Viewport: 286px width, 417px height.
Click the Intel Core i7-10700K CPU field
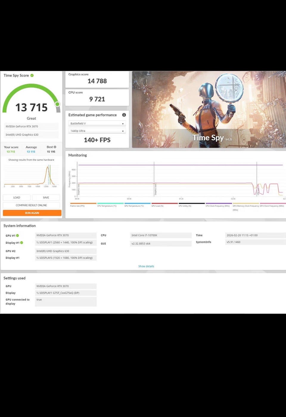pyautogui.click(x=161, y=235)
